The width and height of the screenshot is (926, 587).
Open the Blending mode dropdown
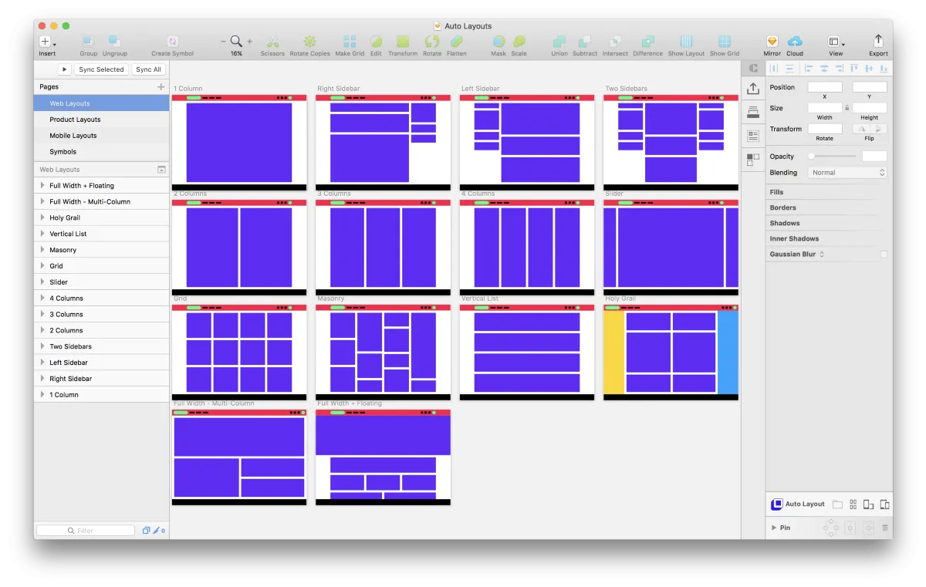[x=847, y=173]
